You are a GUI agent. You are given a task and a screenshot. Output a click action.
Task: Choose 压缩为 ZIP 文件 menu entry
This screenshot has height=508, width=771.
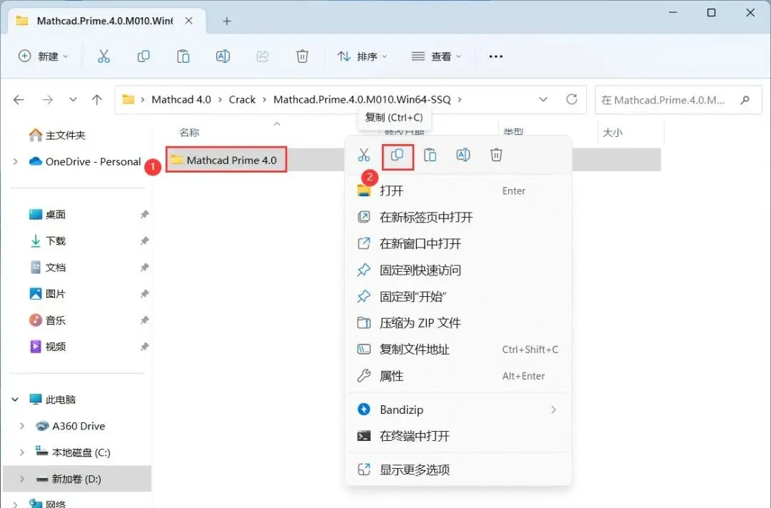pyautogui.click(x=458, y=323)
